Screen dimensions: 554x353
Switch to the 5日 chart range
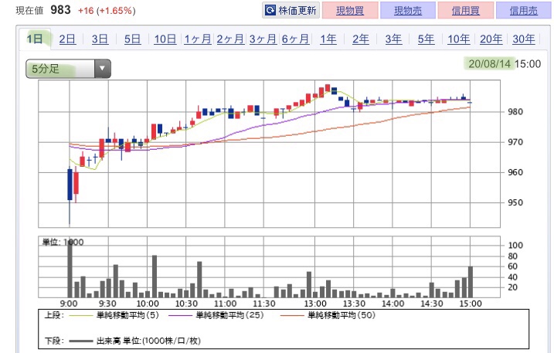(132, 39)
